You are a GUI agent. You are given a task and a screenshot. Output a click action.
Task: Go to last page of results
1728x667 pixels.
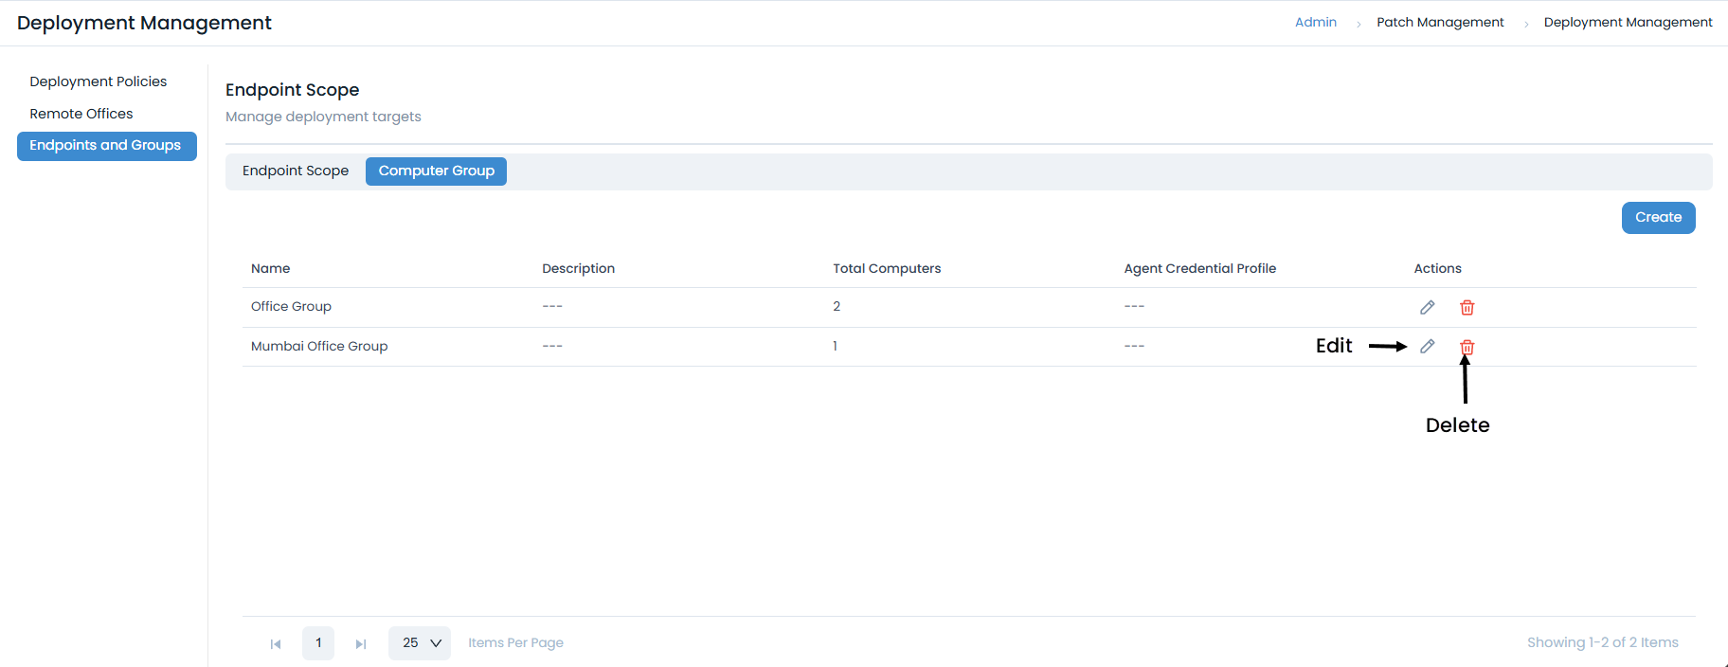click(x=361, y=643)
